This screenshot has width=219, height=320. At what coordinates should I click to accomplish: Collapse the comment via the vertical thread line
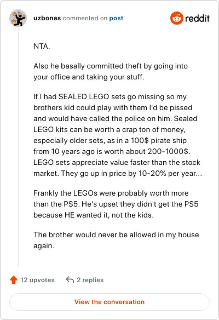(19, 147)
